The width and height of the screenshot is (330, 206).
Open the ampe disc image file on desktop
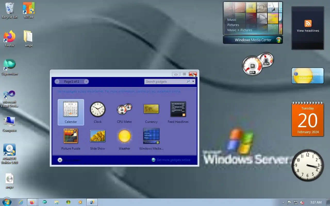(10, 181)
